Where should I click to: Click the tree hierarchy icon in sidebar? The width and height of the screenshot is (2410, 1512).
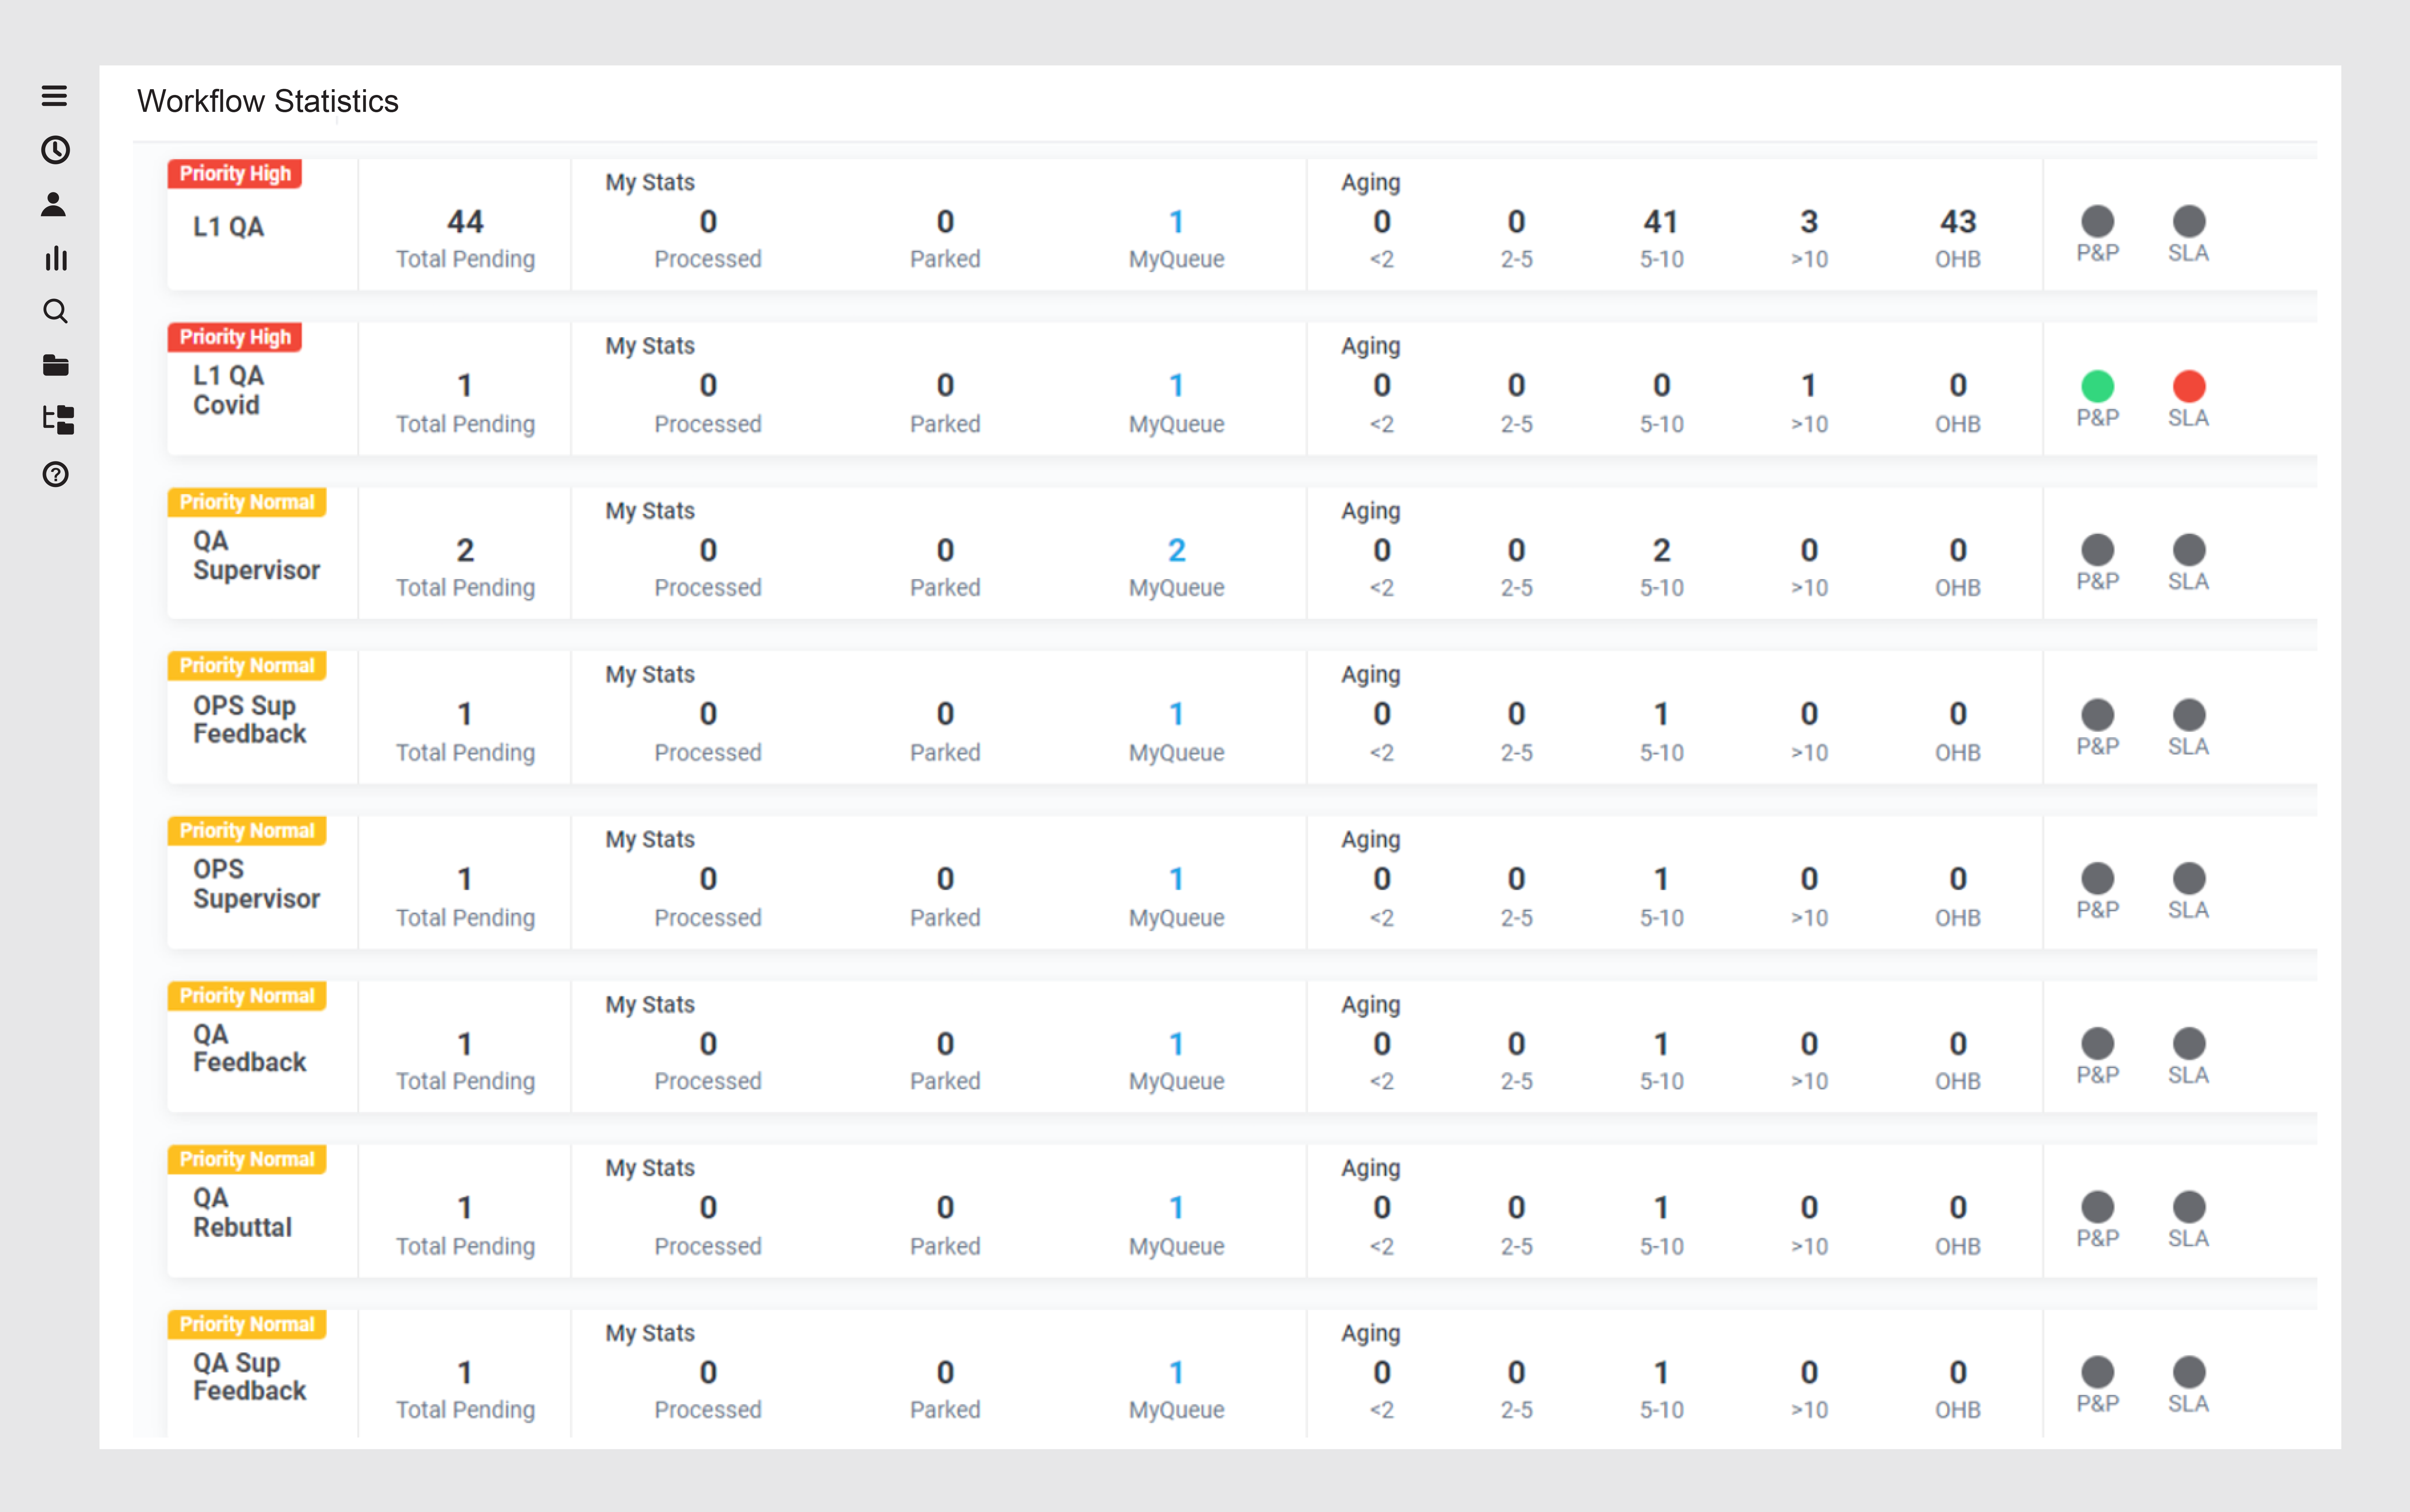[x=58, y=420]
